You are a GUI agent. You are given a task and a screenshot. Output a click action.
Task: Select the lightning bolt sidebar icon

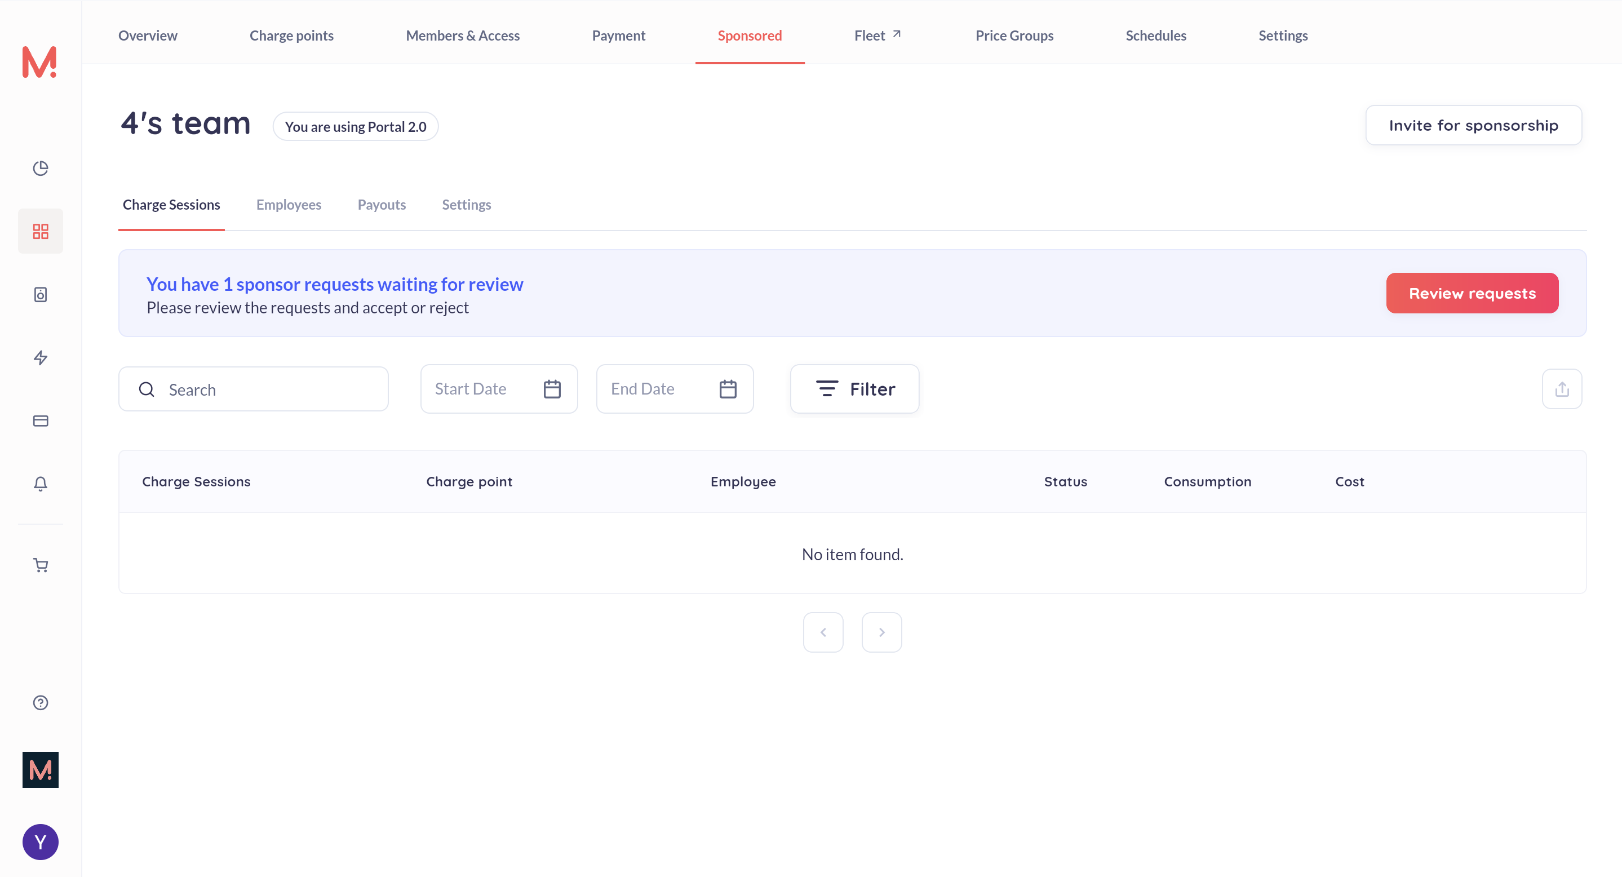click(41, 357)
